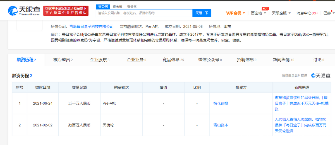Image resolution: width=335 pixels, height=145 pixels.
Task: Open the 青山资本 investor link
Action: click(x=221, y=125)
